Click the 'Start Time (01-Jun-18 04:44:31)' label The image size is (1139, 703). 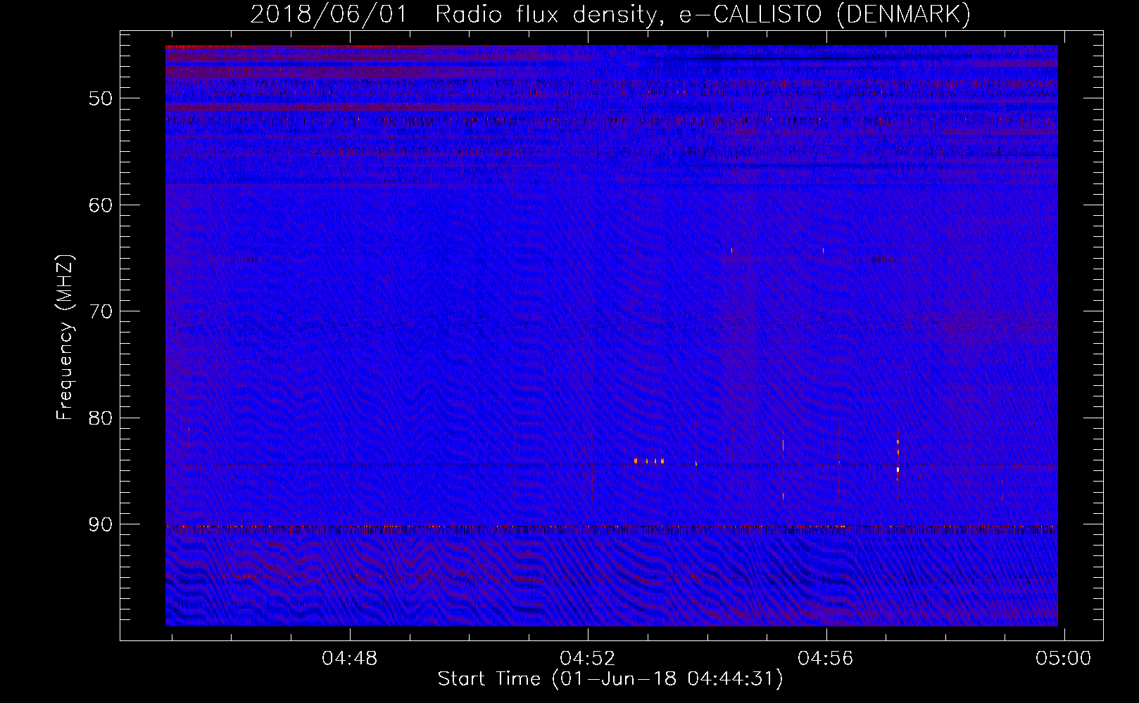point(610,679)
